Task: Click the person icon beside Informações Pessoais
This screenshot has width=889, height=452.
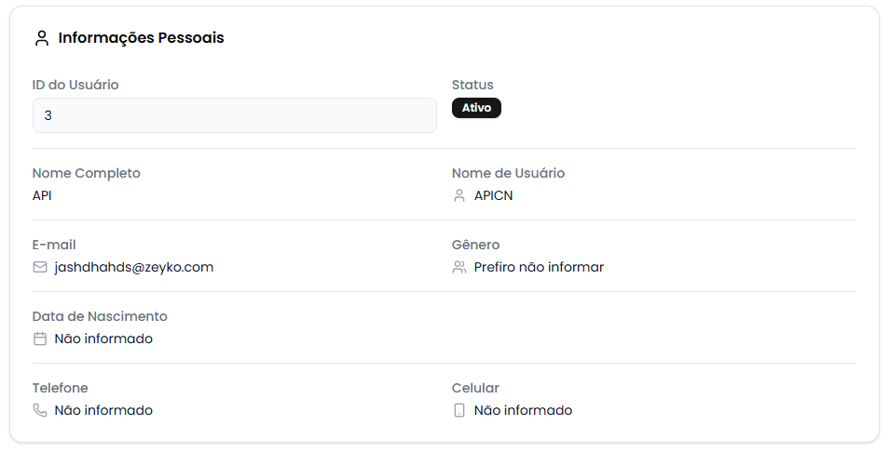Action: [x=41, y=38]
